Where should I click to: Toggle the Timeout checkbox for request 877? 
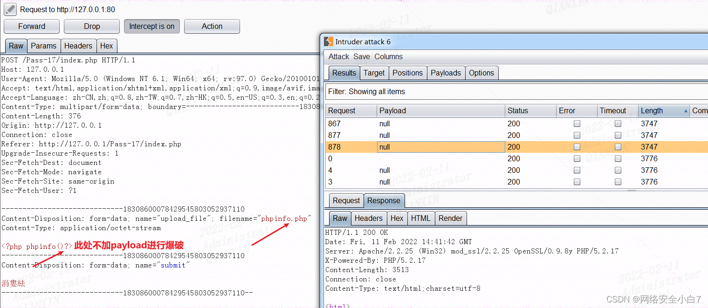coord(618,135)
